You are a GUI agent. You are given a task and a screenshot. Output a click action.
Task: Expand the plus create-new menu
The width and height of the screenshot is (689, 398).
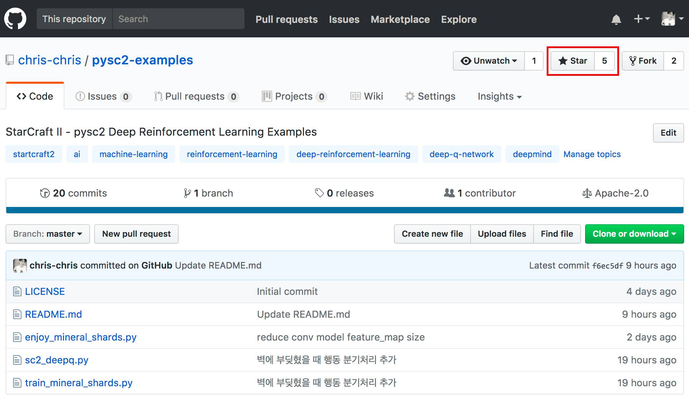coord(641,19)
